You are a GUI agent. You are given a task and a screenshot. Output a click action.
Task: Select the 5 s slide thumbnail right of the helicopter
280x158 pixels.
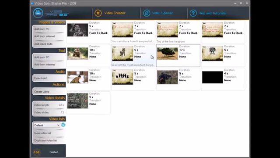pos(212,54)
